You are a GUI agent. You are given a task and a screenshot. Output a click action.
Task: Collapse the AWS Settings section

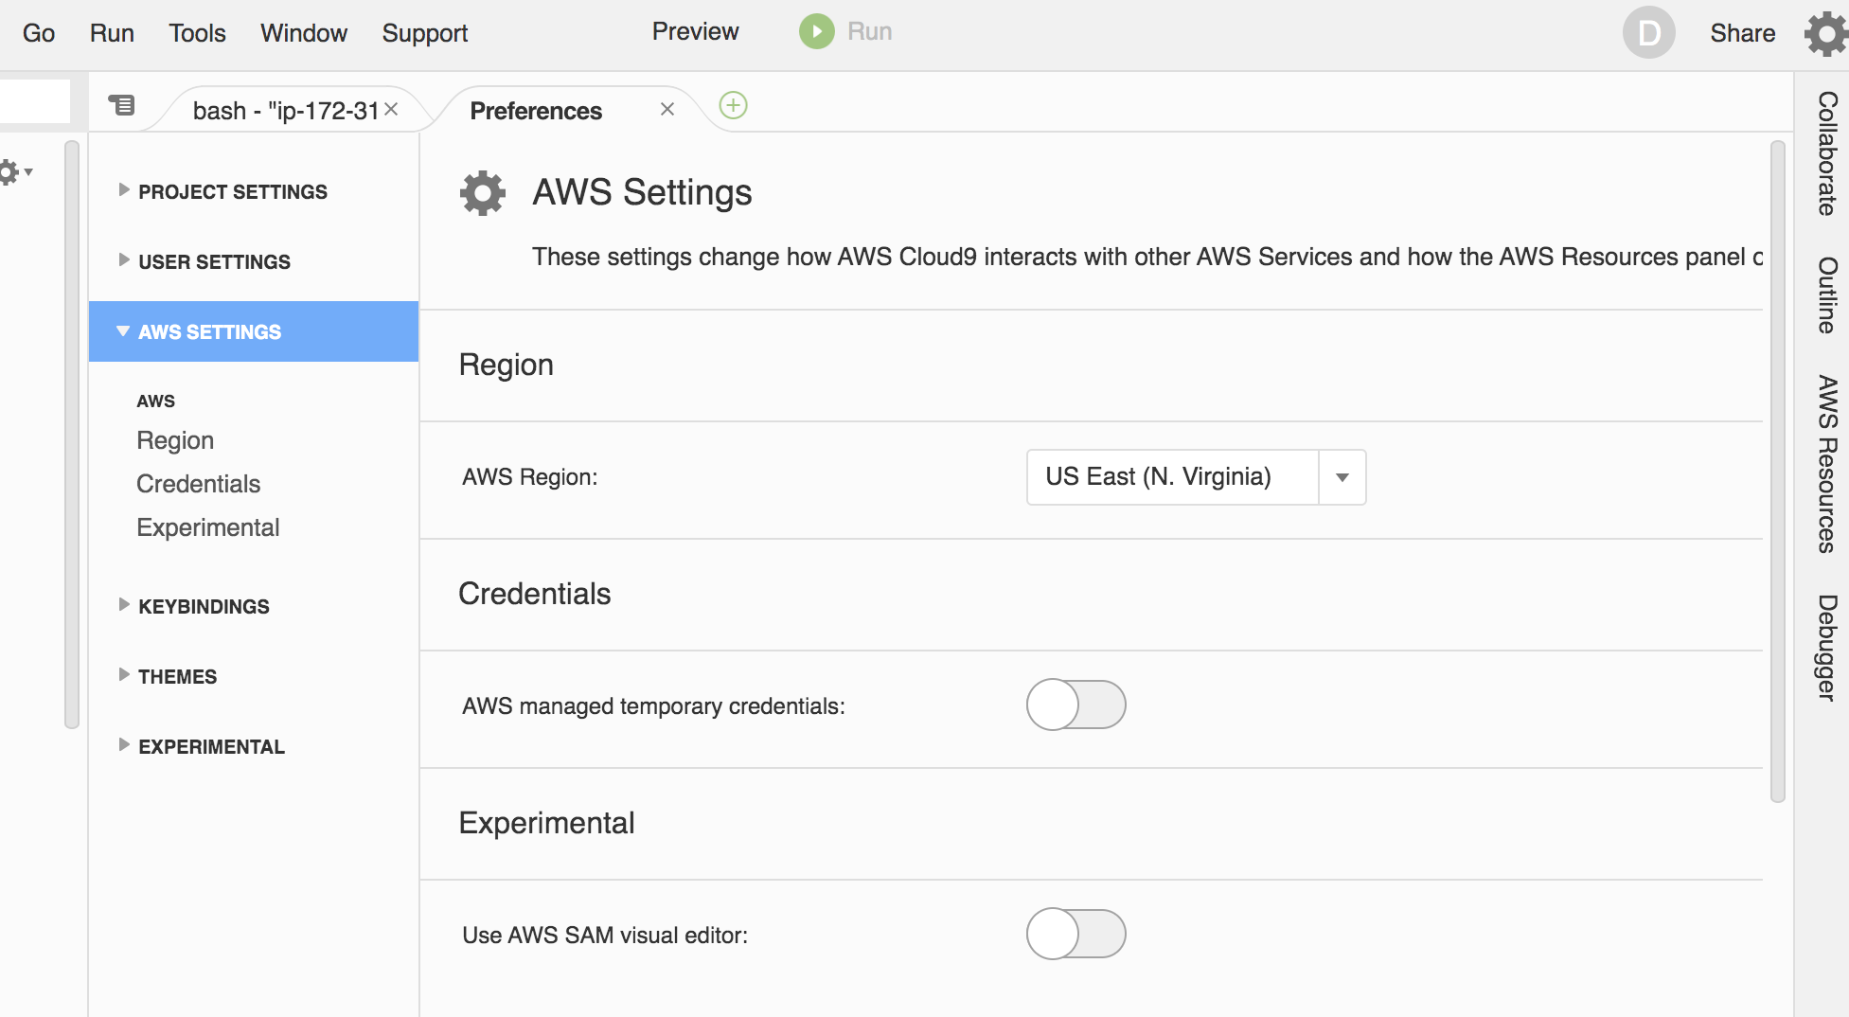(254, 331)
